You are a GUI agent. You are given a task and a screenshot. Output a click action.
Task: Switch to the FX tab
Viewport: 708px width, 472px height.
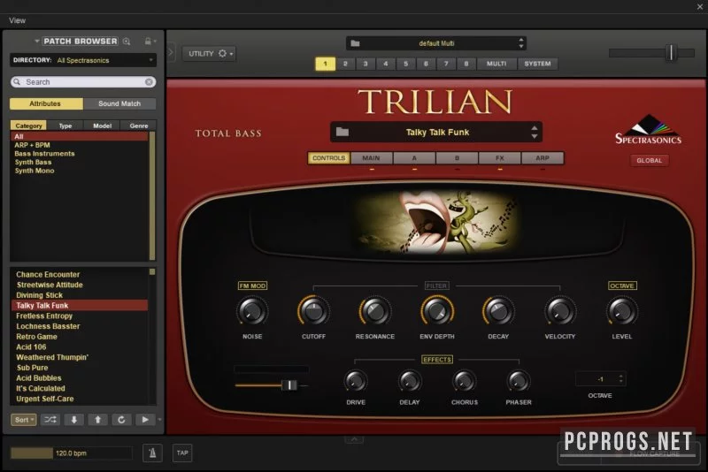pos(499,158)
